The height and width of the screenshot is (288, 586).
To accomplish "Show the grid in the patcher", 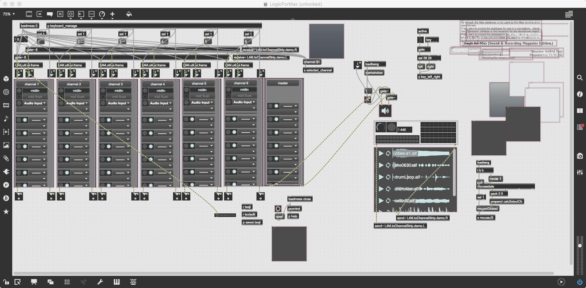I will pyautogui.click(x=67, y=282).
